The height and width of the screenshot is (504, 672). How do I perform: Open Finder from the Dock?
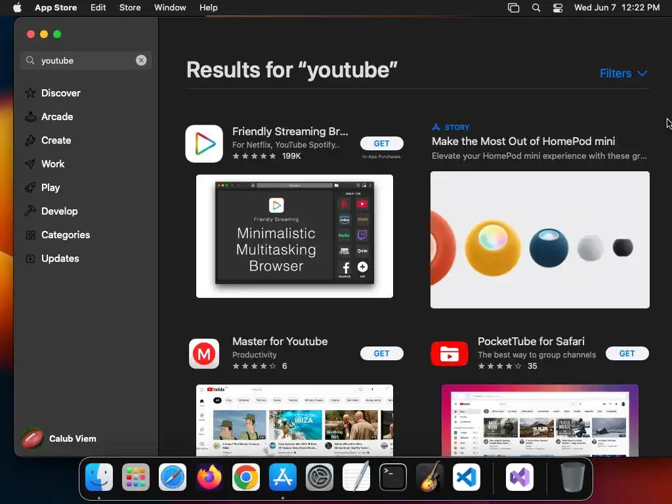99,477
